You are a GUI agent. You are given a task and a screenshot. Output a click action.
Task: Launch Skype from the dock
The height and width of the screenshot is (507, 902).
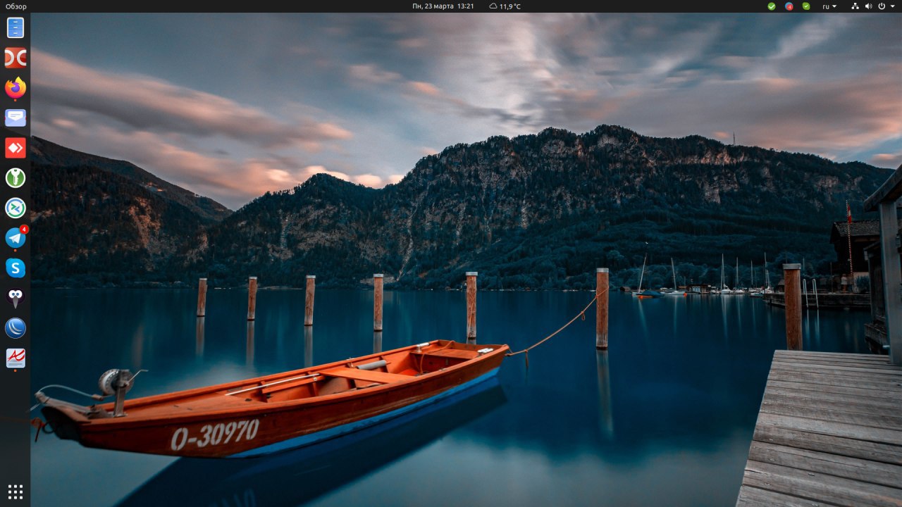pyautogui.click(x=16, y=268)
